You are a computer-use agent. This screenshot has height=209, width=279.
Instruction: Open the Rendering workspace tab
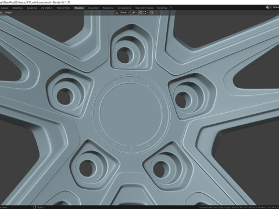(x=108, y=8)
